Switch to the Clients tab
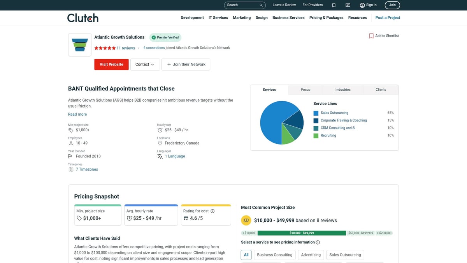This screenshot has height=263, width=467. click(x=381, y=90)
